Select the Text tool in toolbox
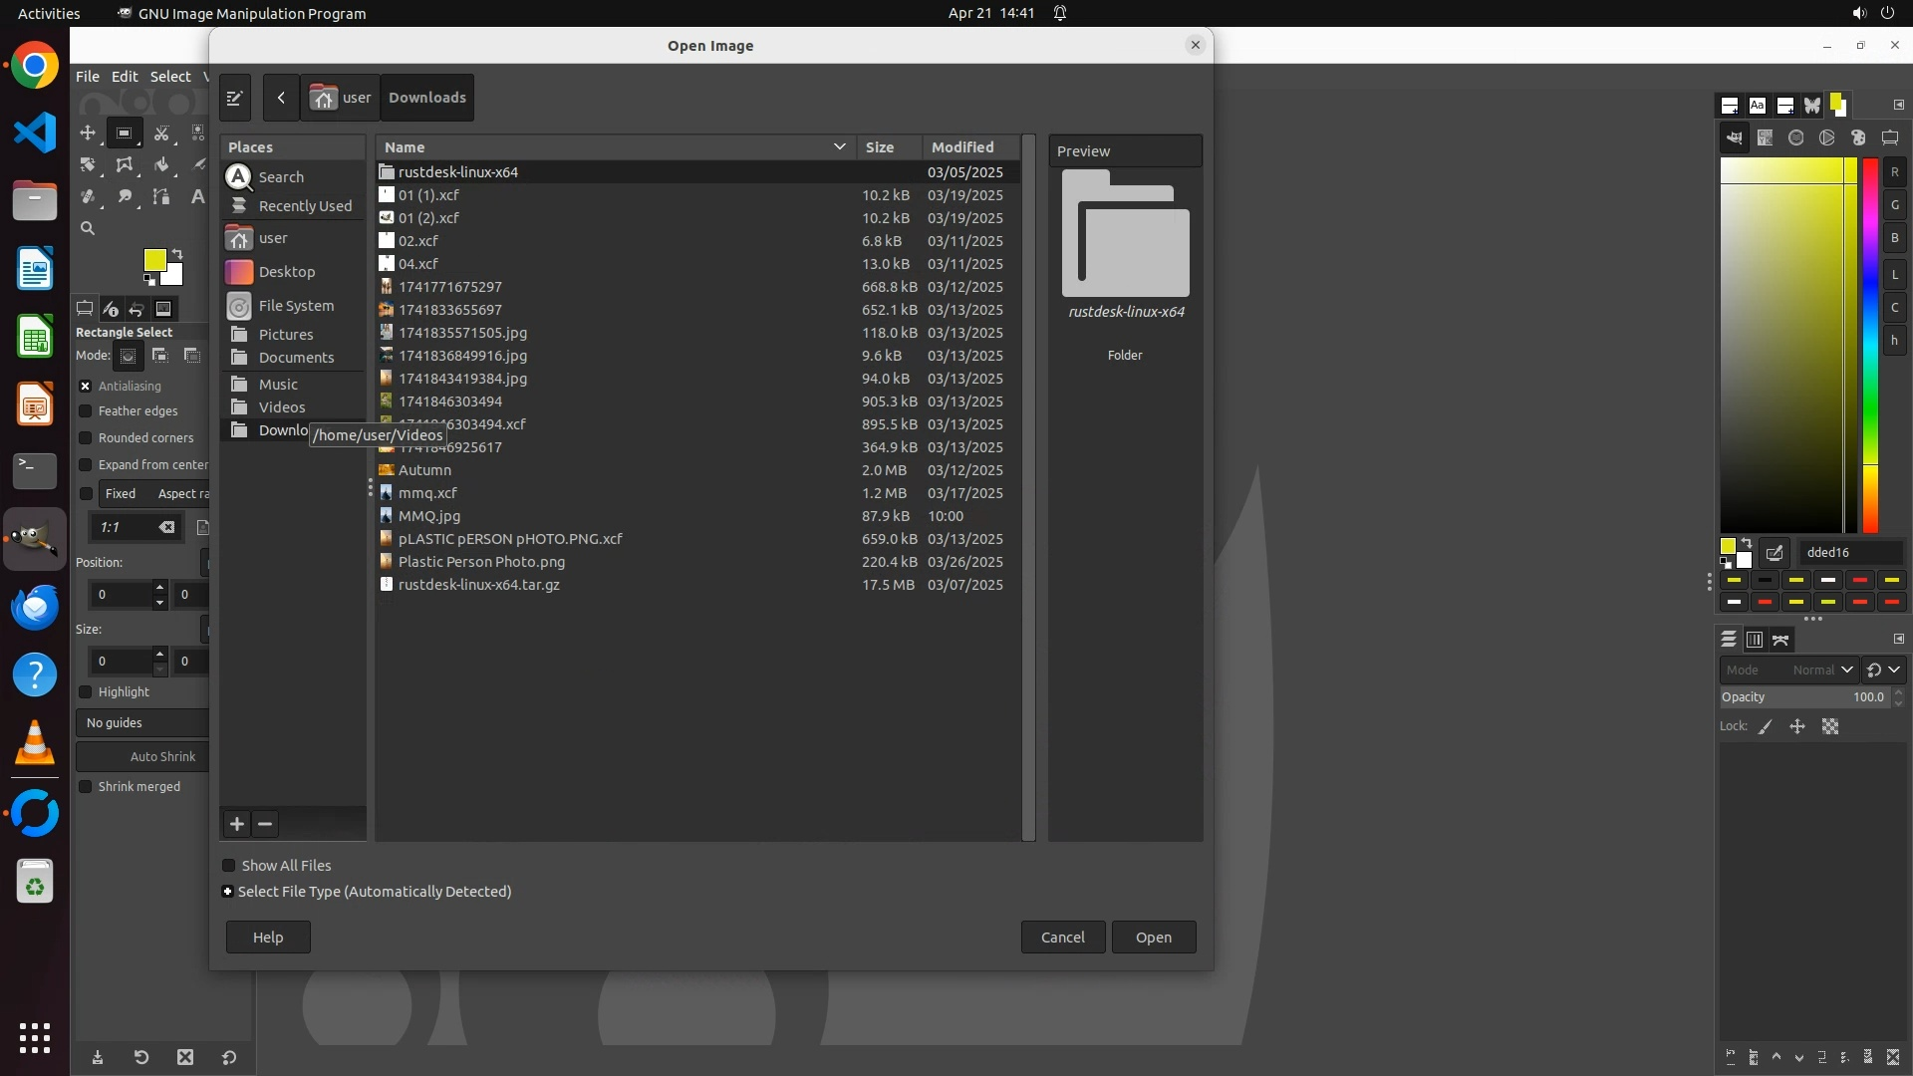 (197, 197)
